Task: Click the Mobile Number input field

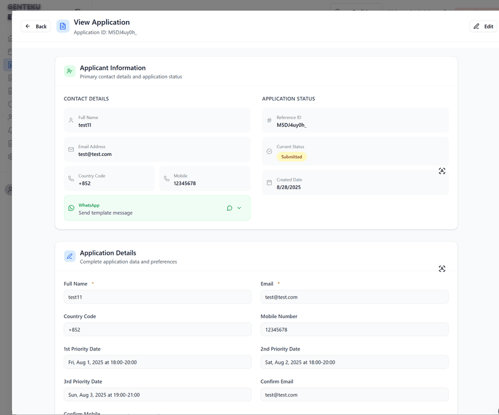Action: pos(356,329)
